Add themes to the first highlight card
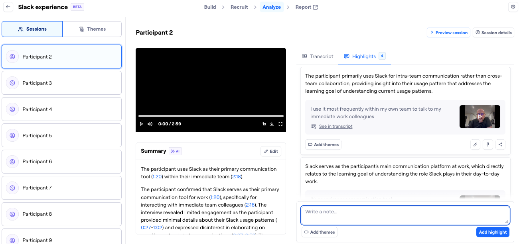 coord(323,144)
